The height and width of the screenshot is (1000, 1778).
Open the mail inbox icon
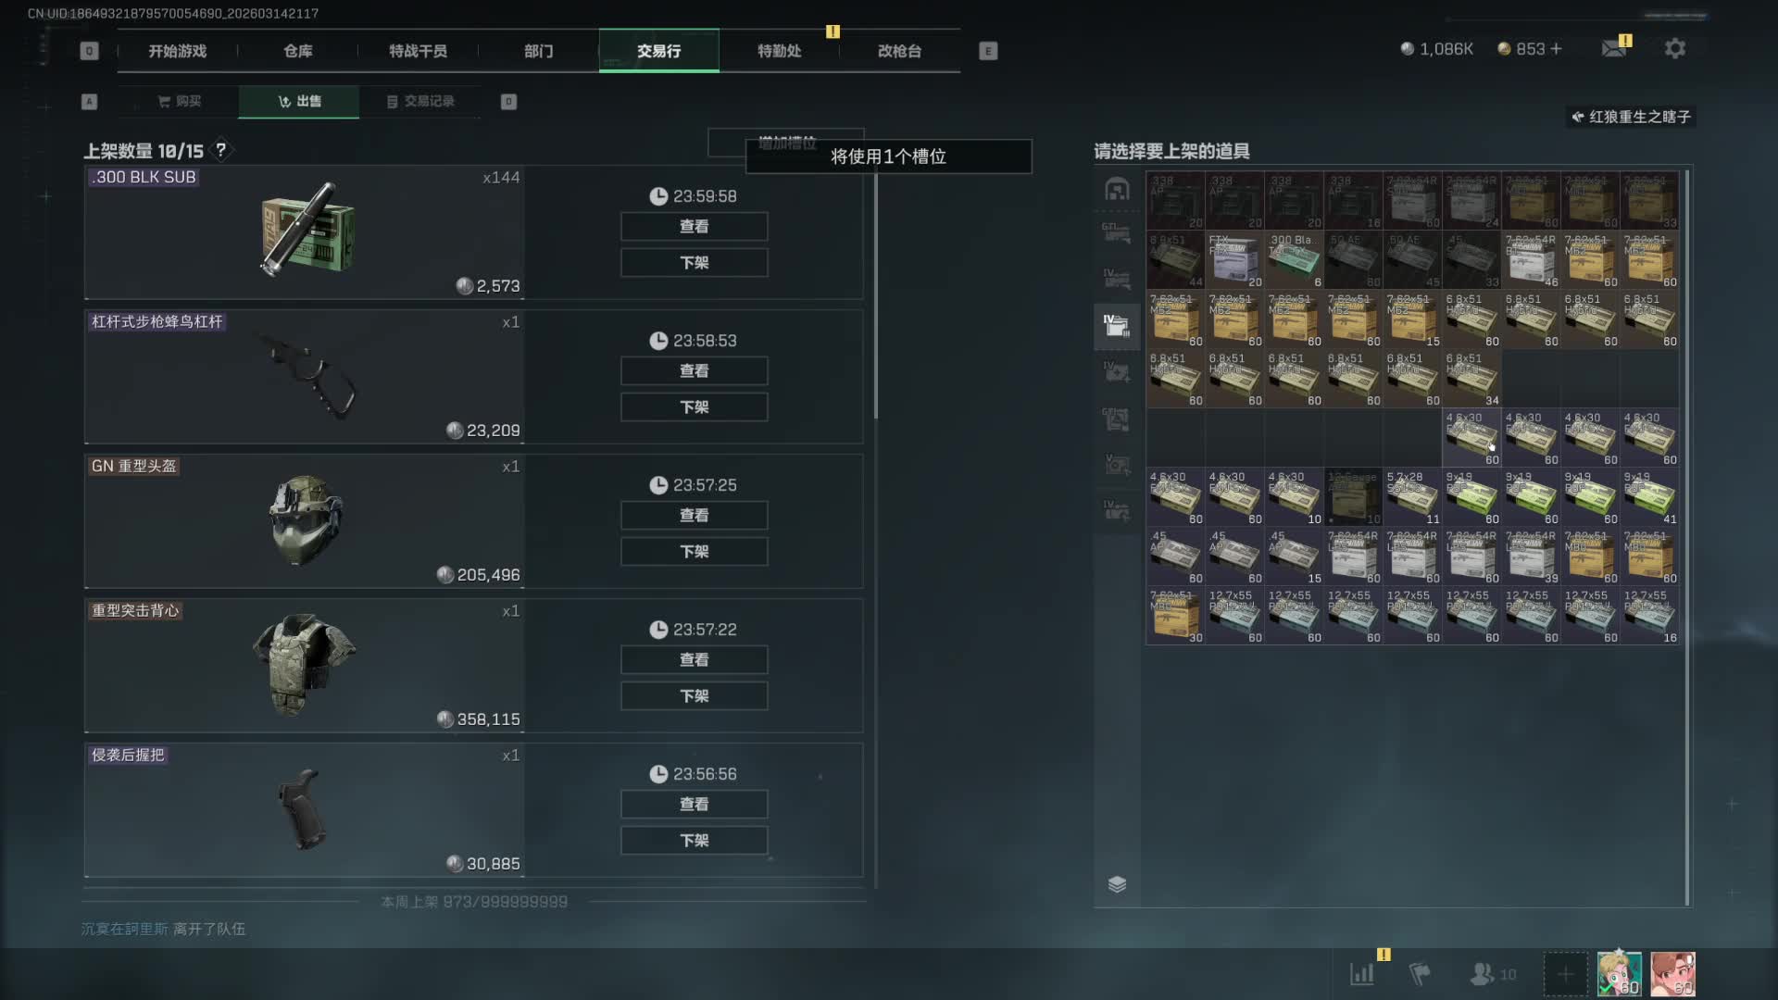1614,48
